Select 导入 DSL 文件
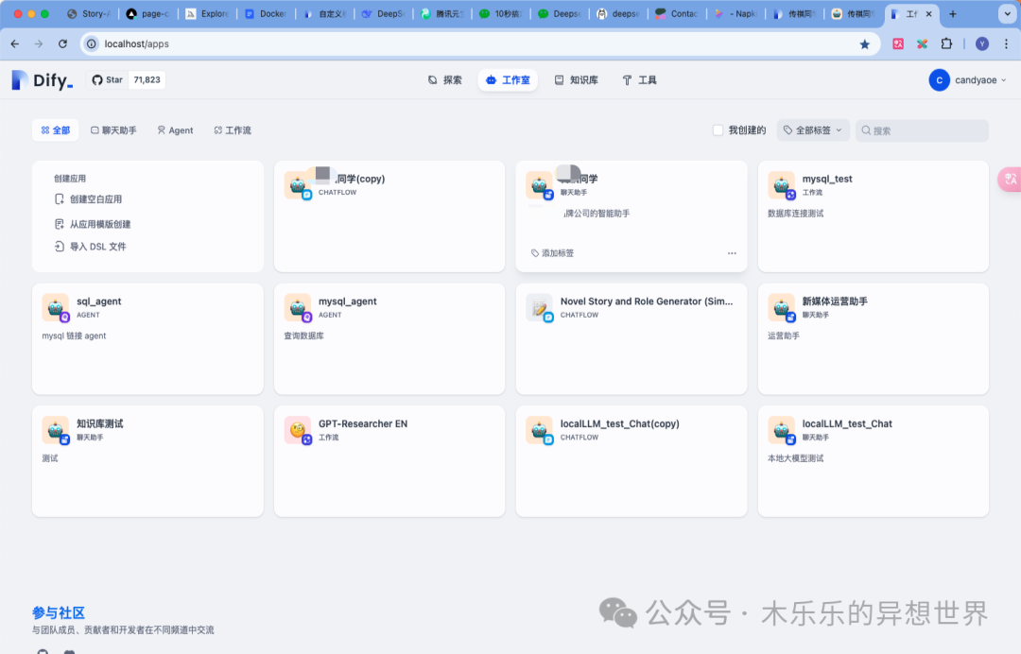Image resolution: width=1021 pixels, height=654 pixels. coord(97,247)
